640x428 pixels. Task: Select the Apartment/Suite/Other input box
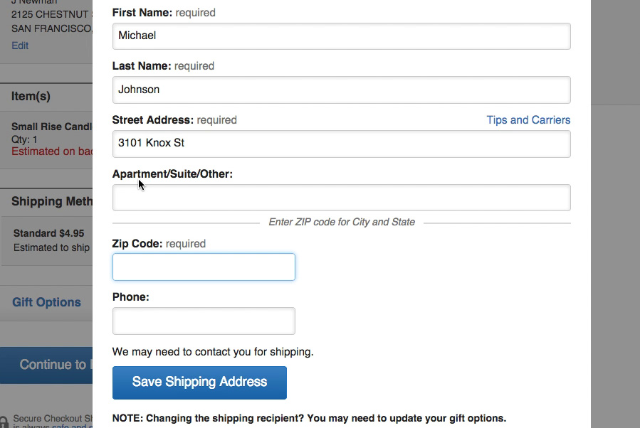click(x=341, y=198)
